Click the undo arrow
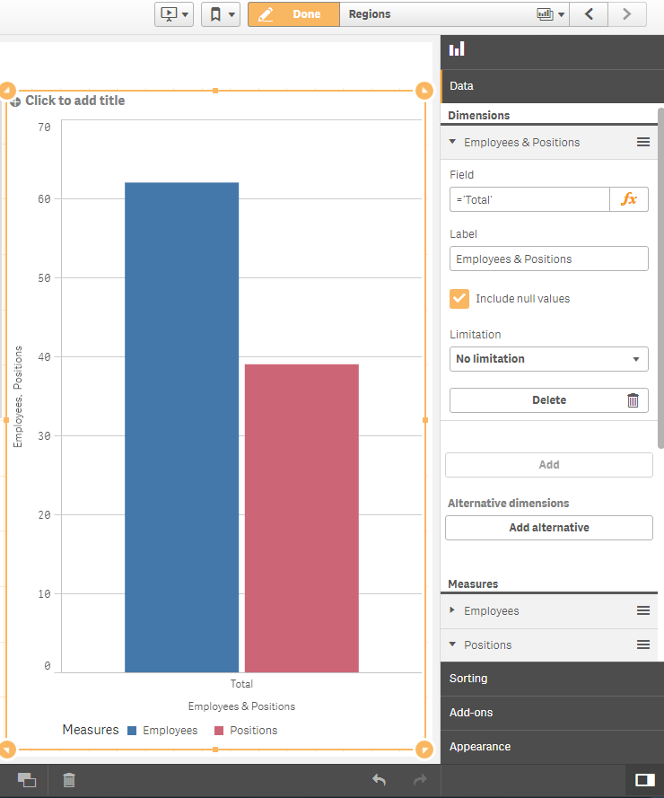Viewport: 664px width, 798px height. (379, 780)
